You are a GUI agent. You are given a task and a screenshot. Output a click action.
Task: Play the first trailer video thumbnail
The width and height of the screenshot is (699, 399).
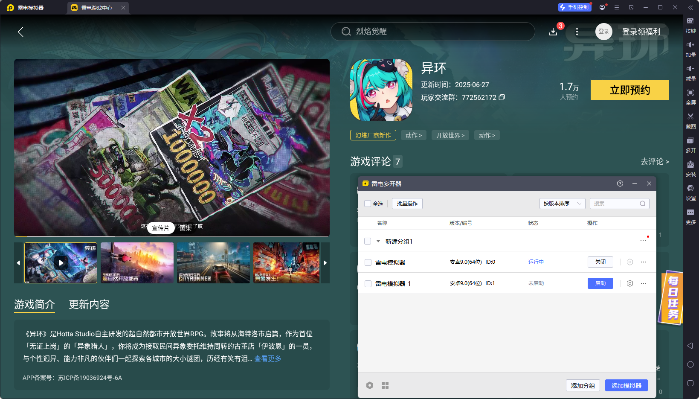[x=61, y=263]
